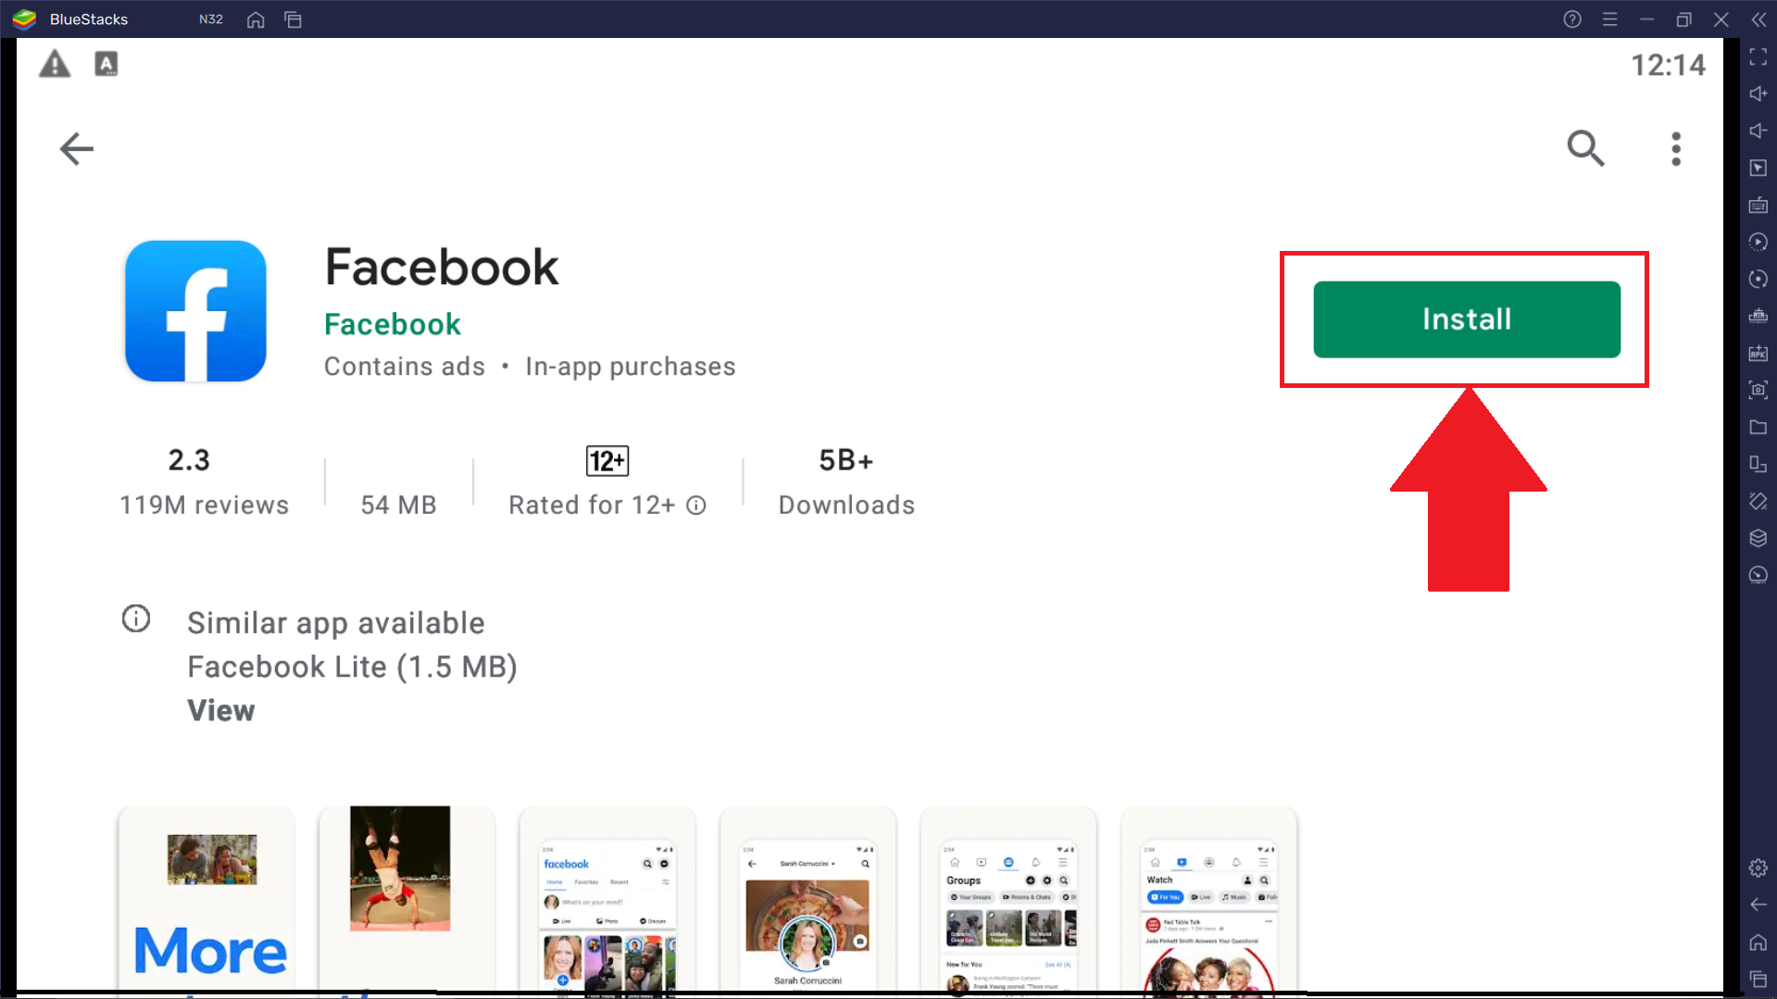Click the green Install button

click(1467, 319)
